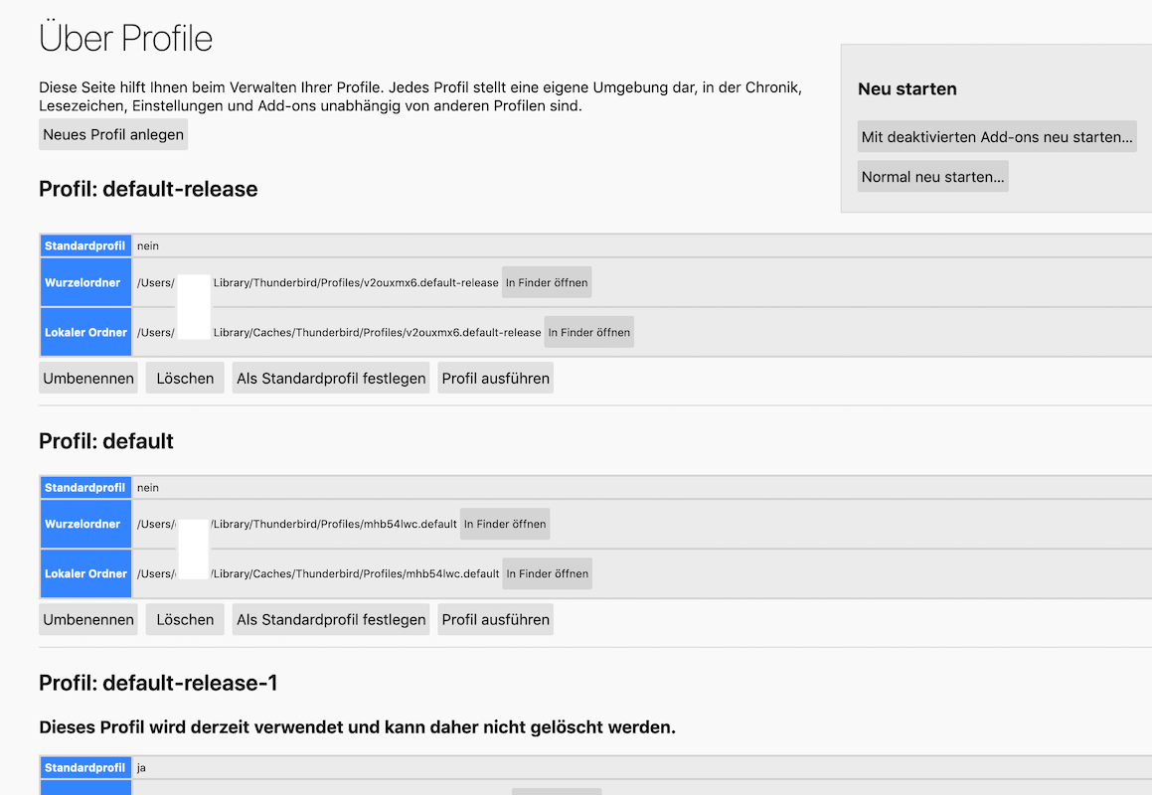The width and height of the screenshot is (1152, 795).
Task: Set default-release as Standardprofil
Action: point(331,379)
